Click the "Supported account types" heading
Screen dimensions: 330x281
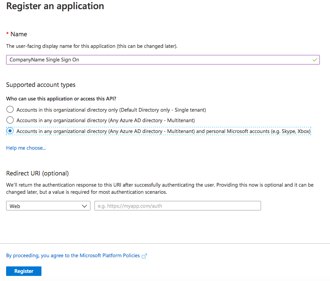41,85
